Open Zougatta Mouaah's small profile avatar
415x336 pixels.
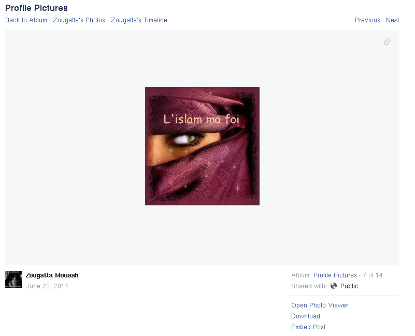pyautogui.click(x=13, y=279)
